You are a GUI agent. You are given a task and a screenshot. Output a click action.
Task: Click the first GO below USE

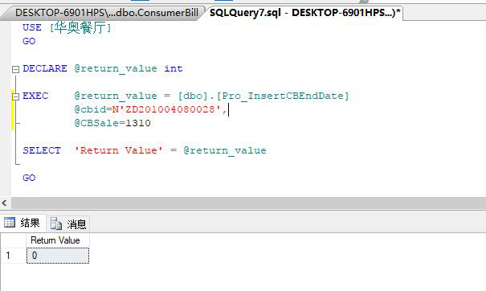[x=29, y=41]
